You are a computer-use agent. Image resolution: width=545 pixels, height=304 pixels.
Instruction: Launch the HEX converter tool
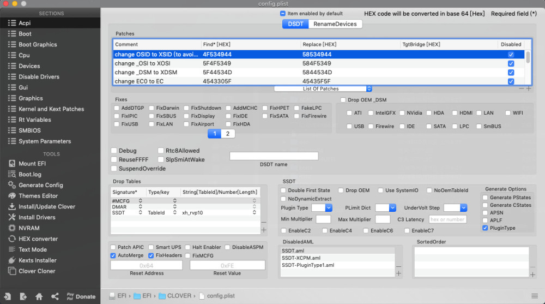[39, 239]
